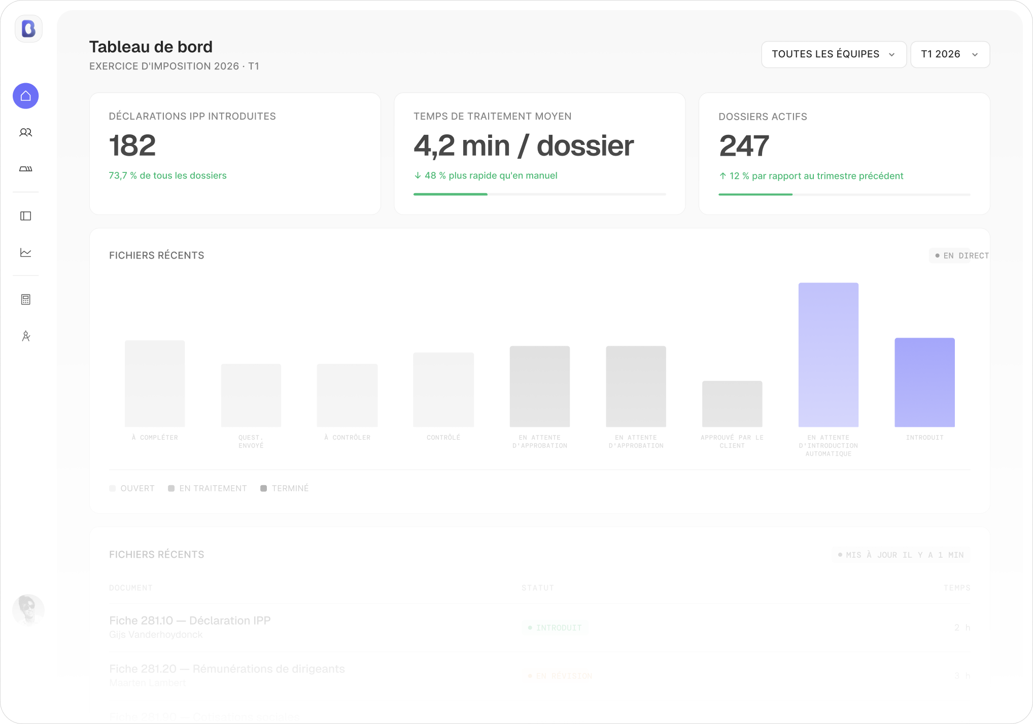Click the En attente d'introduction automatique bar
The height and width of the screenshot is (724, 1033).
click(x=829, y=355)
